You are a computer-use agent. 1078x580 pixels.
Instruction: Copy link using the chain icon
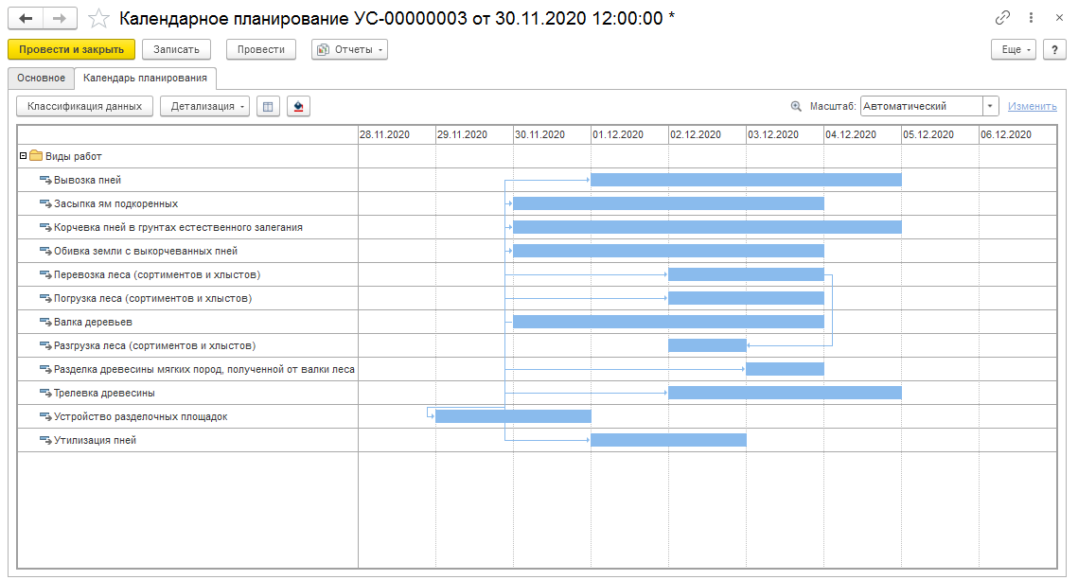(1002, 18)
